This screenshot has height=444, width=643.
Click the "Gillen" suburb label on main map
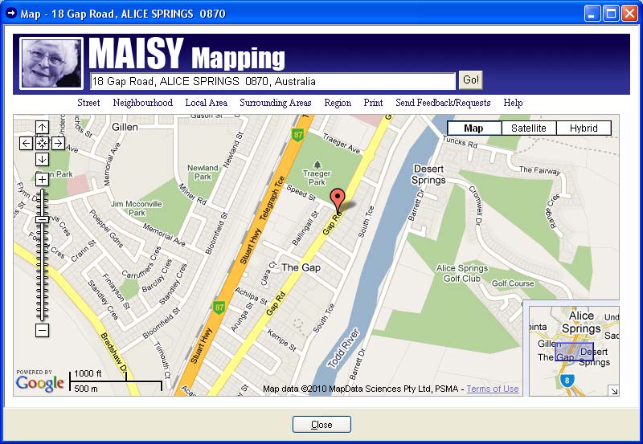click(125, 127)
